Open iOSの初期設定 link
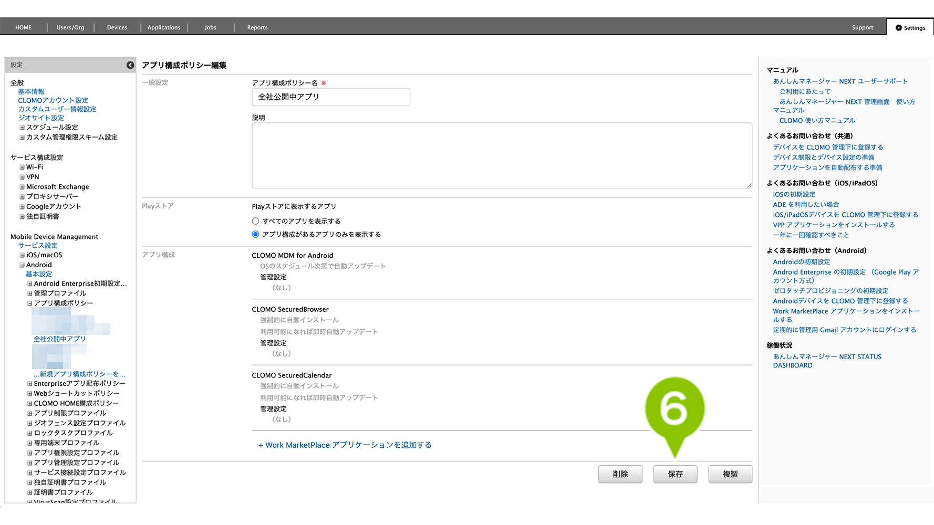Image resolution: width=934 pixels, height=525 pixels. click(794, 194)
